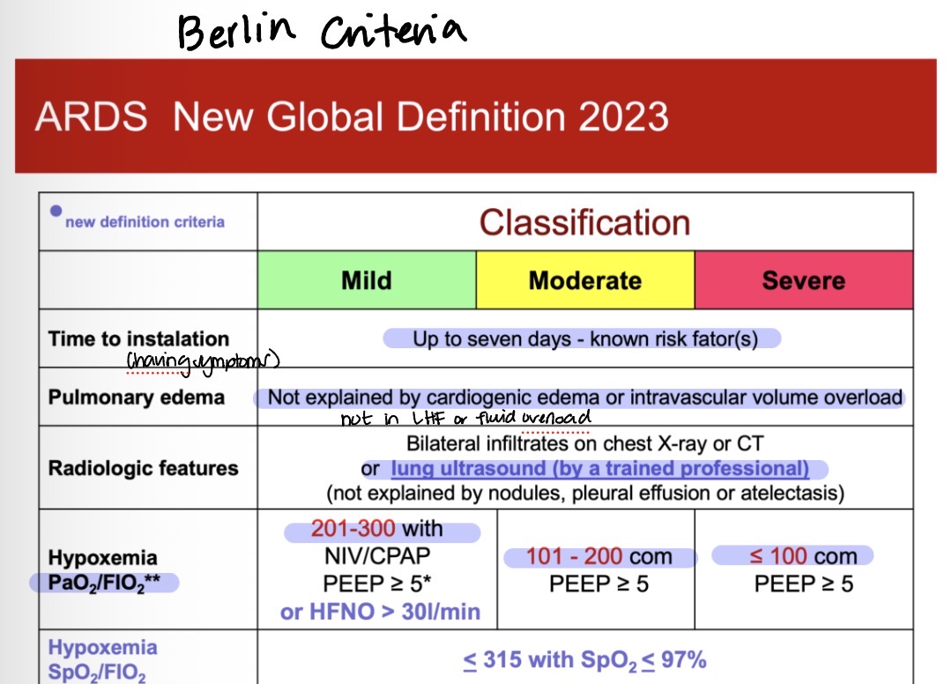This screenshot has height=684, width=952.
Task: Select the yellow Moderate classification cell
Action: (x=584, y=280)
